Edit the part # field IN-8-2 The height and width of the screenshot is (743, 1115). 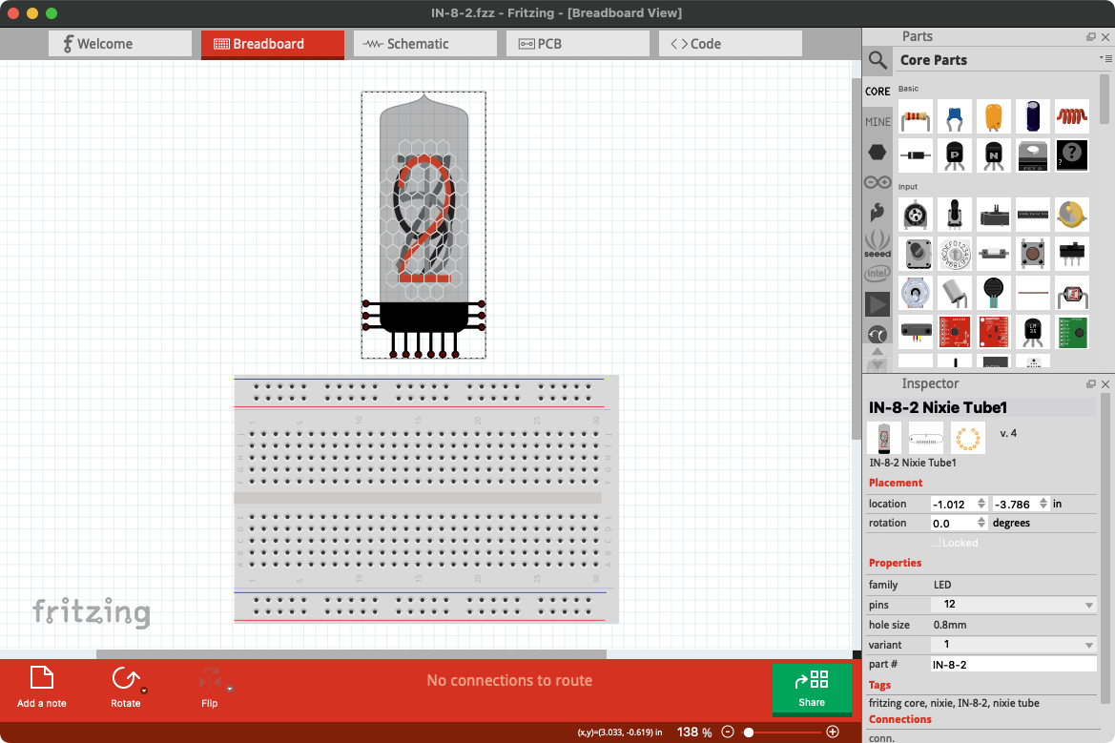(1013, 664)
